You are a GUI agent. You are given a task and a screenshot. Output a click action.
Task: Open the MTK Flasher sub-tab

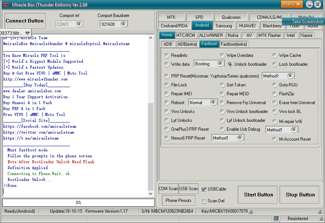click(270, 35)
